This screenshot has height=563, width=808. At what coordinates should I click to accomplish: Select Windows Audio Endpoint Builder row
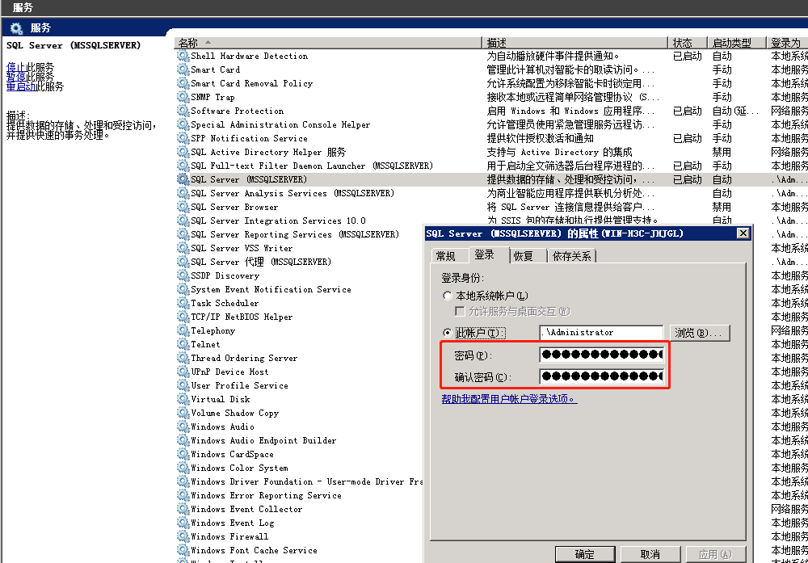[x=299, y=440]
